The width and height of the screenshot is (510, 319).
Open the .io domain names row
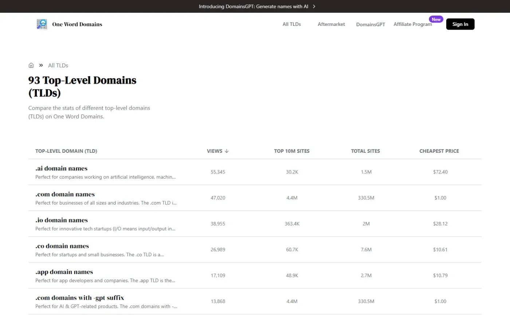pos(255,224)
